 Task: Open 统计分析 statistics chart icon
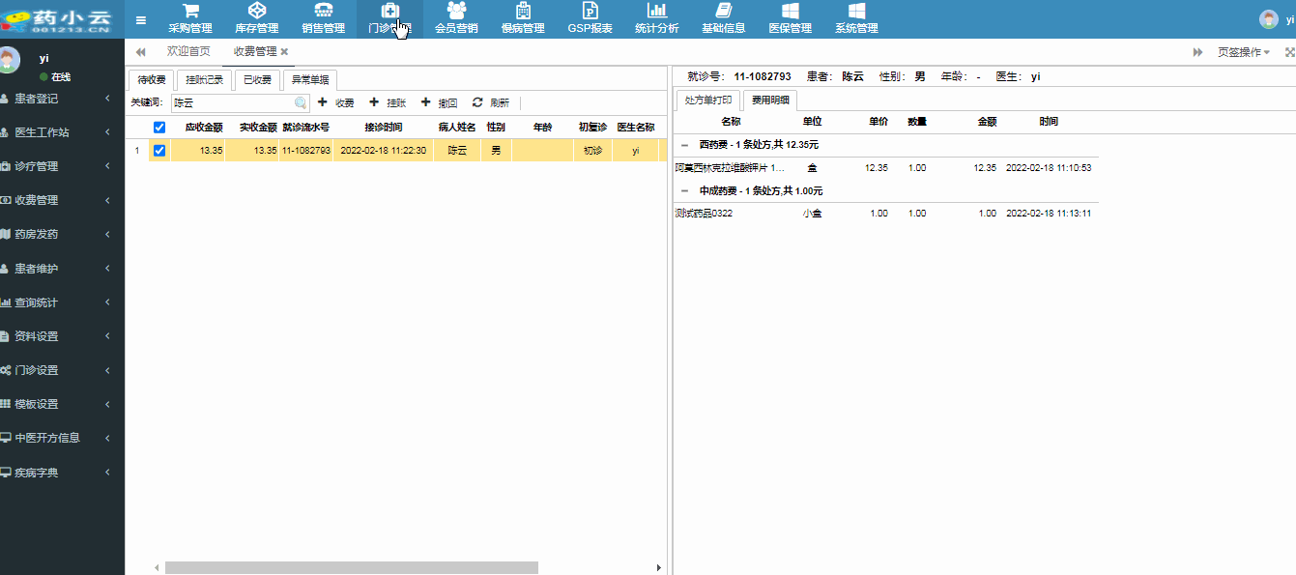tap(656, 11)
